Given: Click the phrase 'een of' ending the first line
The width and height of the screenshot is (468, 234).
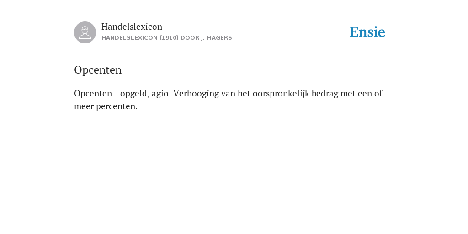Looking at the screenshot, I should click(x=370, y=93).
